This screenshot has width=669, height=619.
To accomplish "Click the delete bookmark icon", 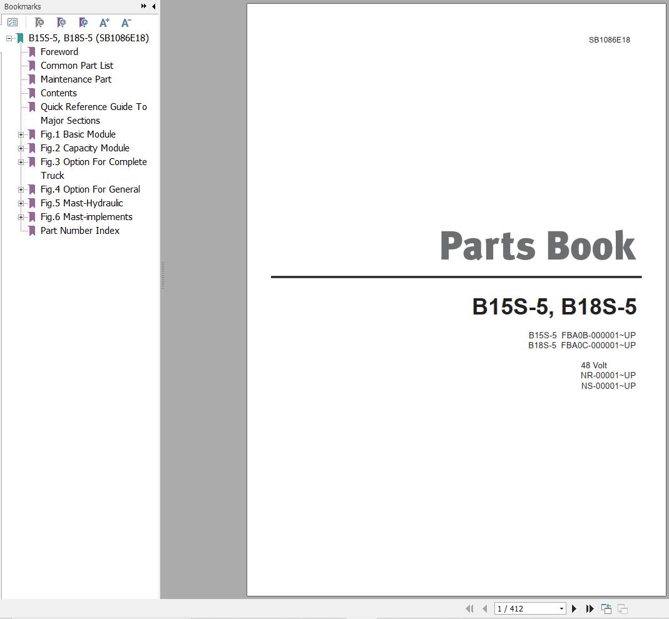I will pos(39,22).
